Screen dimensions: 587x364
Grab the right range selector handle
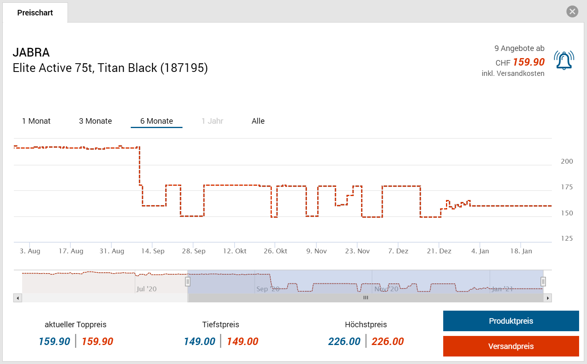click(543, 281)
